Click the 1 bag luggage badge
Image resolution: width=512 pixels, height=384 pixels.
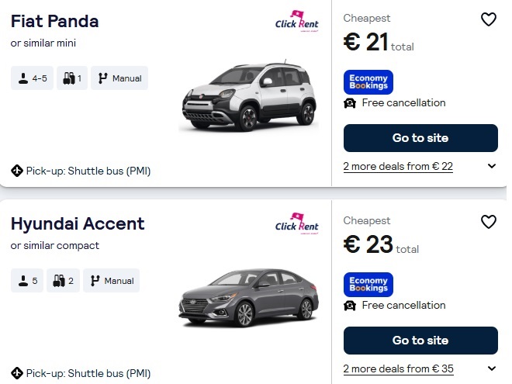click(72, 78)
